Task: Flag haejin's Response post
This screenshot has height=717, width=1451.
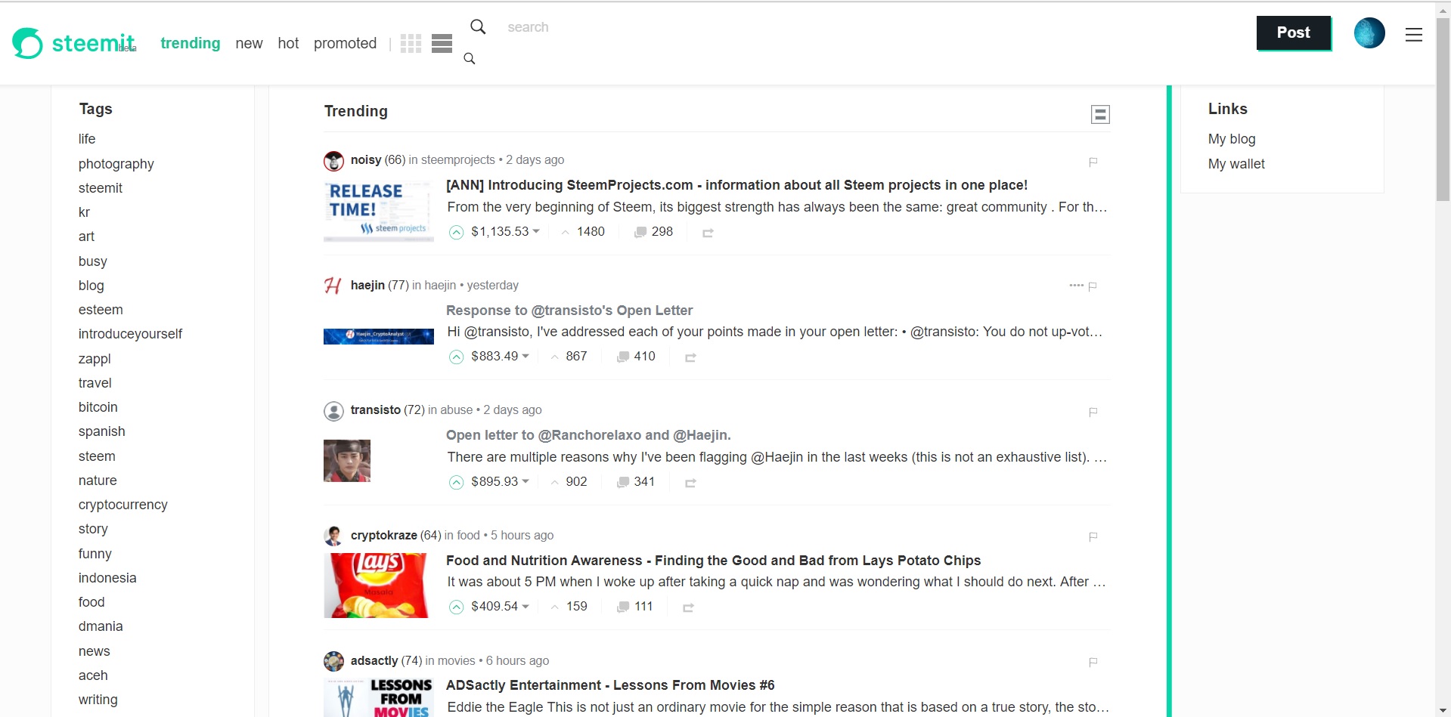Action: 1093,286
